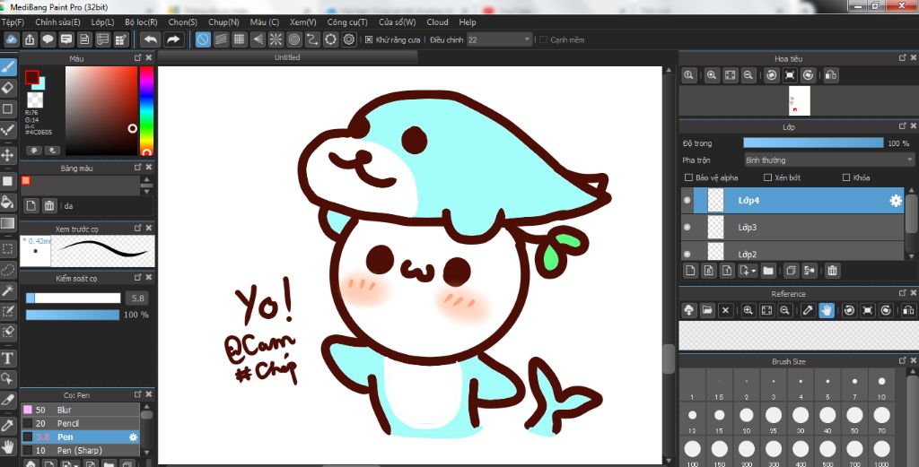Image resolution: width=919 pixels, height=467 pixels.
Task: Pick a hue on the rainbow strip
Action: pyautogui.click(x=146, y=110)
